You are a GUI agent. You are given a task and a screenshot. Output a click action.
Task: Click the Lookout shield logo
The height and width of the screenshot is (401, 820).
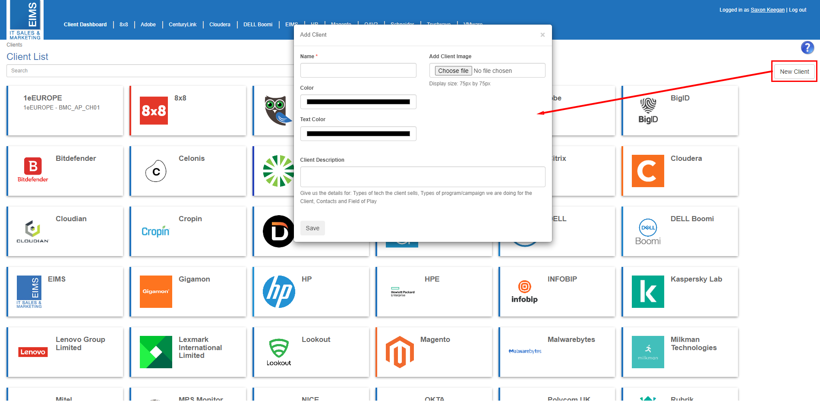click(279, 352)
